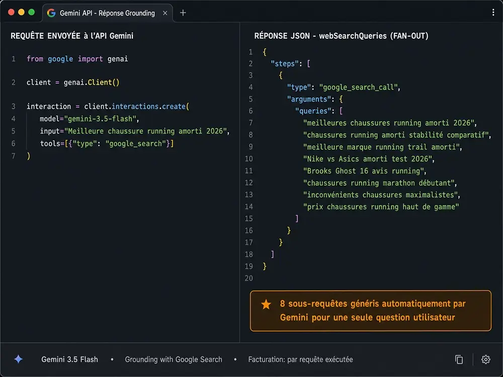Click the red close window button
Viewport: 503px width, 377px height.
pos(11,12)
